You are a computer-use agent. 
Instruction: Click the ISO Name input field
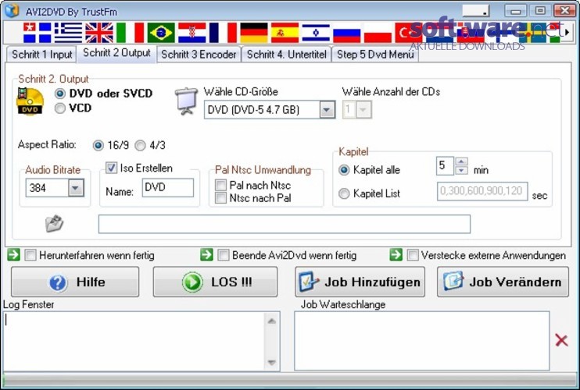tap(167, 187)
